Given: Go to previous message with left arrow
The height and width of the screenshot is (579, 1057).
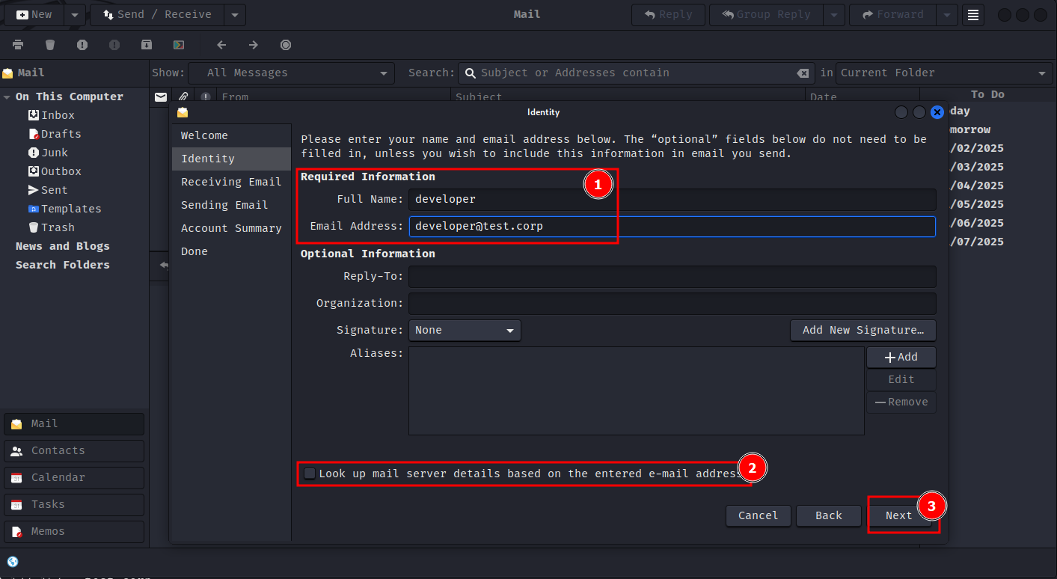Looking at the screenshot, I should pos(221,45).
